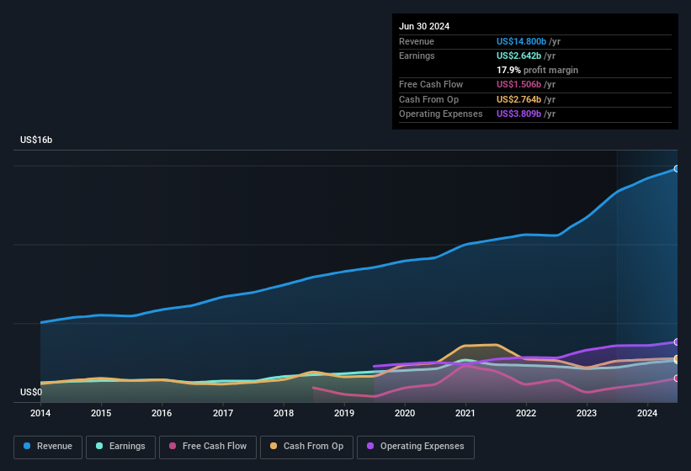Toggle the Earnings legend series
This screenshot has height=471, width=691.
coord(120,447)
